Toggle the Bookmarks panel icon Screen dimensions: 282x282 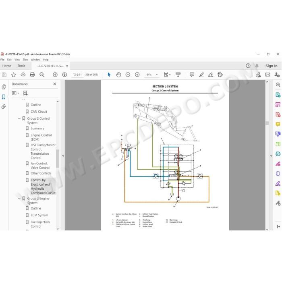point(4,97)
